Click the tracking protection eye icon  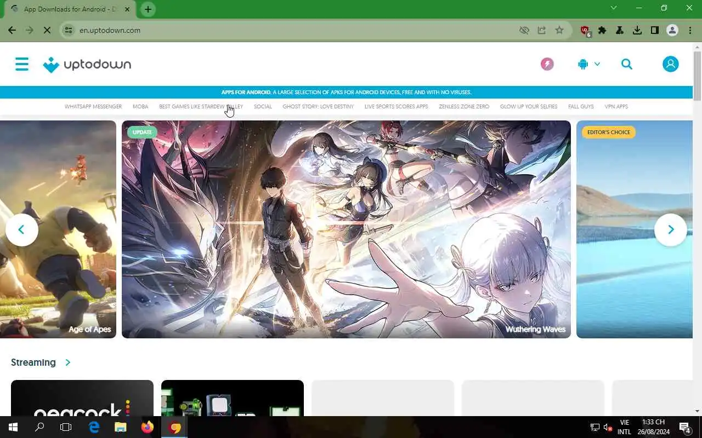pos(524,30)
